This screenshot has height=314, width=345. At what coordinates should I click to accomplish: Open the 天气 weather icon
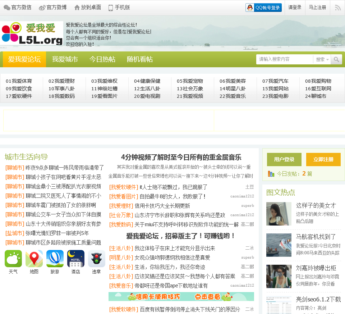pos(13,259)
